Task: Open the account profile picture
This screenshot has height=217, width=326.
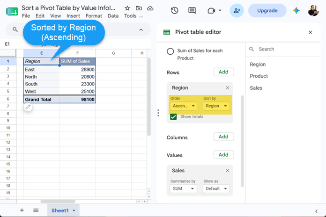Action: coord(313,11)
